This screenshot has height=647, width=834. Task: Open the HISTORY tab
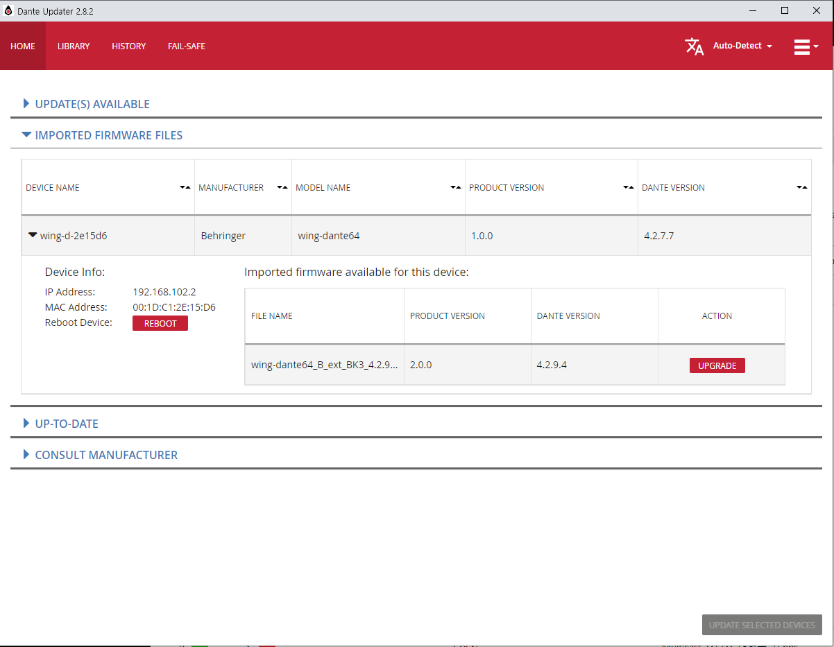coord(129,46)
